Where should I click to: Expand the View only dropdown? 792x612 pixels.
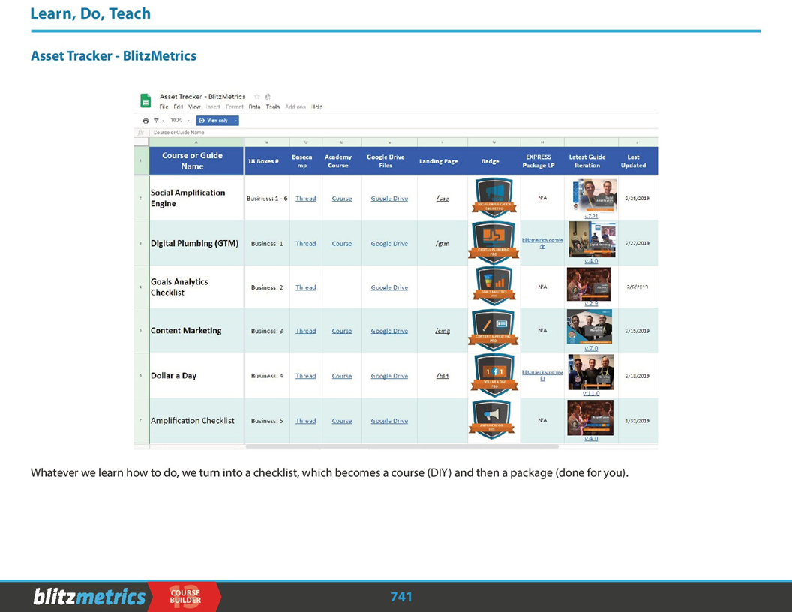click(x=235, y=121)
